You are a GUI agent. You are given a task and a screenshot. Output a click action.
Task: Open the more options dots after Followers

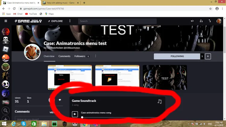click(x=96, y=56)
